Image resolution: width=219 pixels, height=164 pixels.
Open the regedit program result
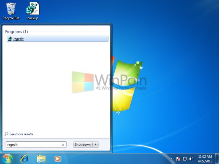point(57,39)
